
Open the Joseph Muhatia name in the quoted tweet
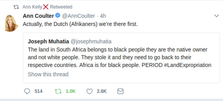48,42
